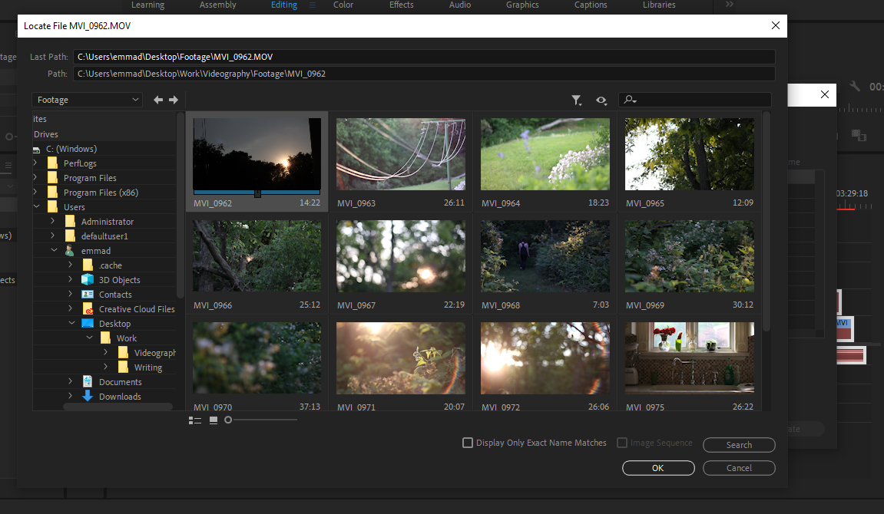Select the MVI_0971 clip thumbnail
This screenshot has width=884, height=514.
point(401,358)
